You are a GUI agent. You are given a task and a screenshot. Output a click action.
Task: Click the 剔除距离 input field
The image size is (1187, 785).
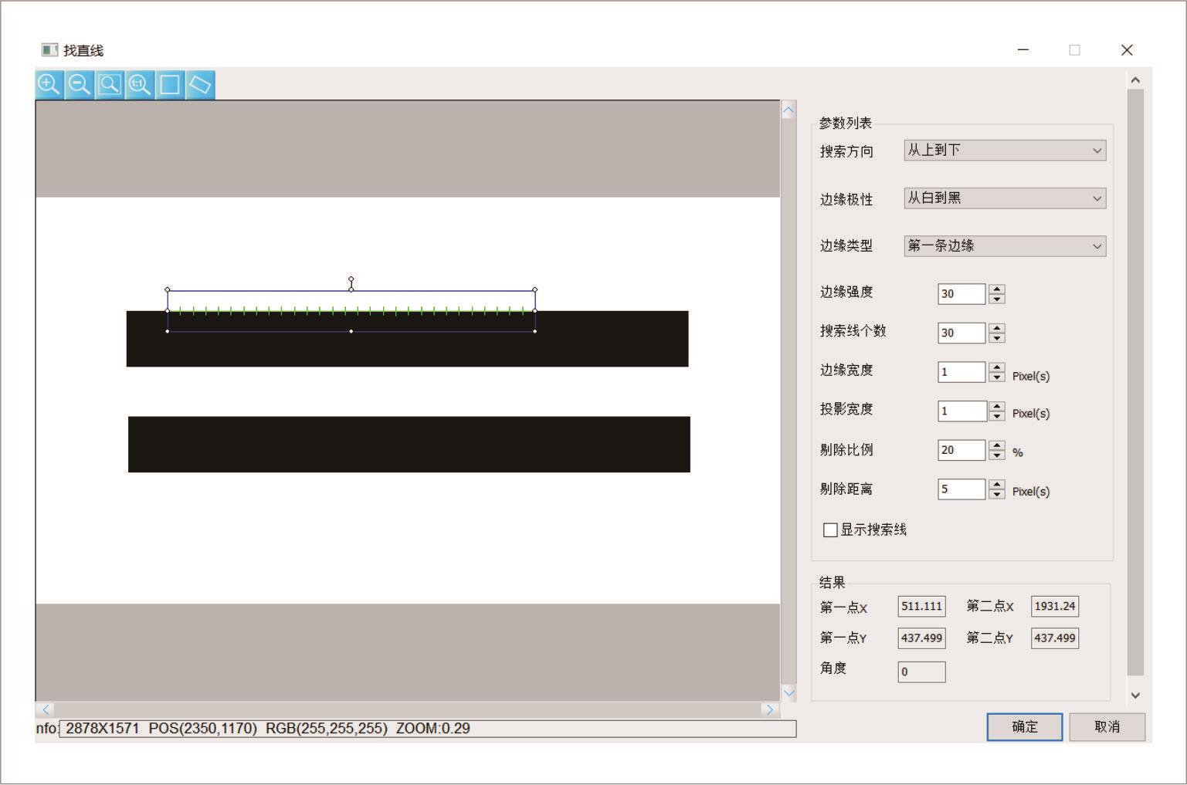coord(961,489)
